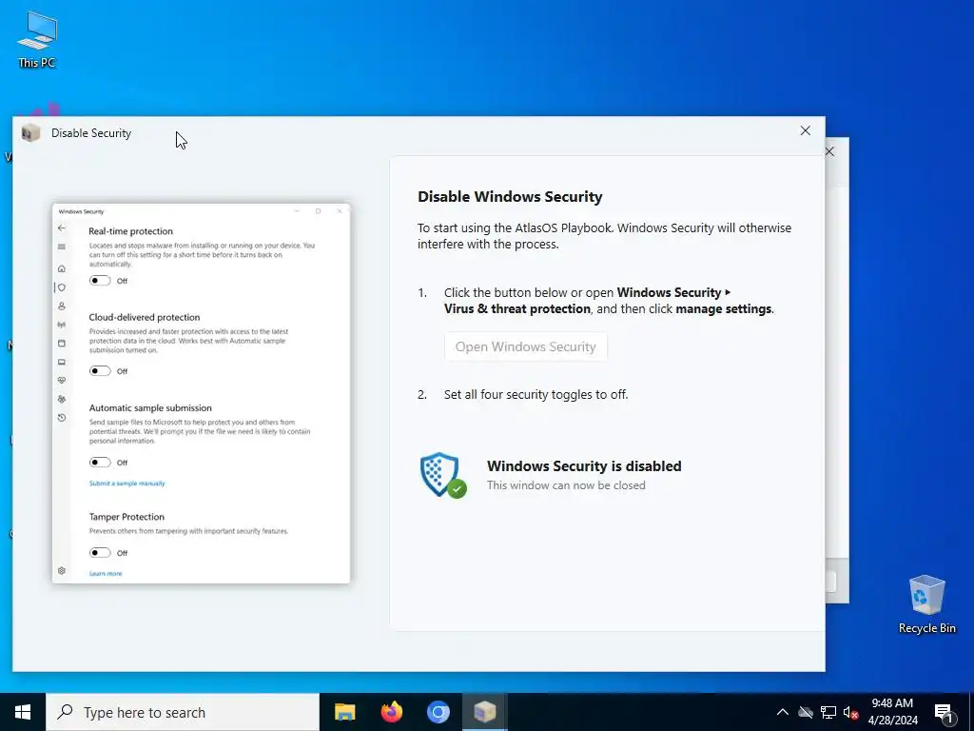The image size is (974, 731).
Task: Open the Chromium browser taskbar icon
Action: (438, 712)
